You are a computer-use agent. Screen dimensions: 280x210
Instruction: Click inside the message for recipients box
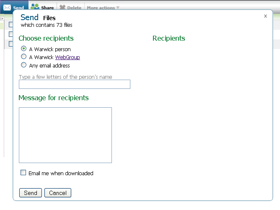click(x=65, y=135)
